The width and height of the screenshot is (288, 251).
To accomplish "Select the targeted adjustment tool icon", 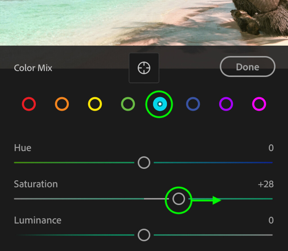I will pyautogui.click(x=144, y=68).
